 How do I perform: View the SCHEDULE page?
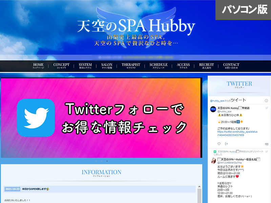pos(159,66)
